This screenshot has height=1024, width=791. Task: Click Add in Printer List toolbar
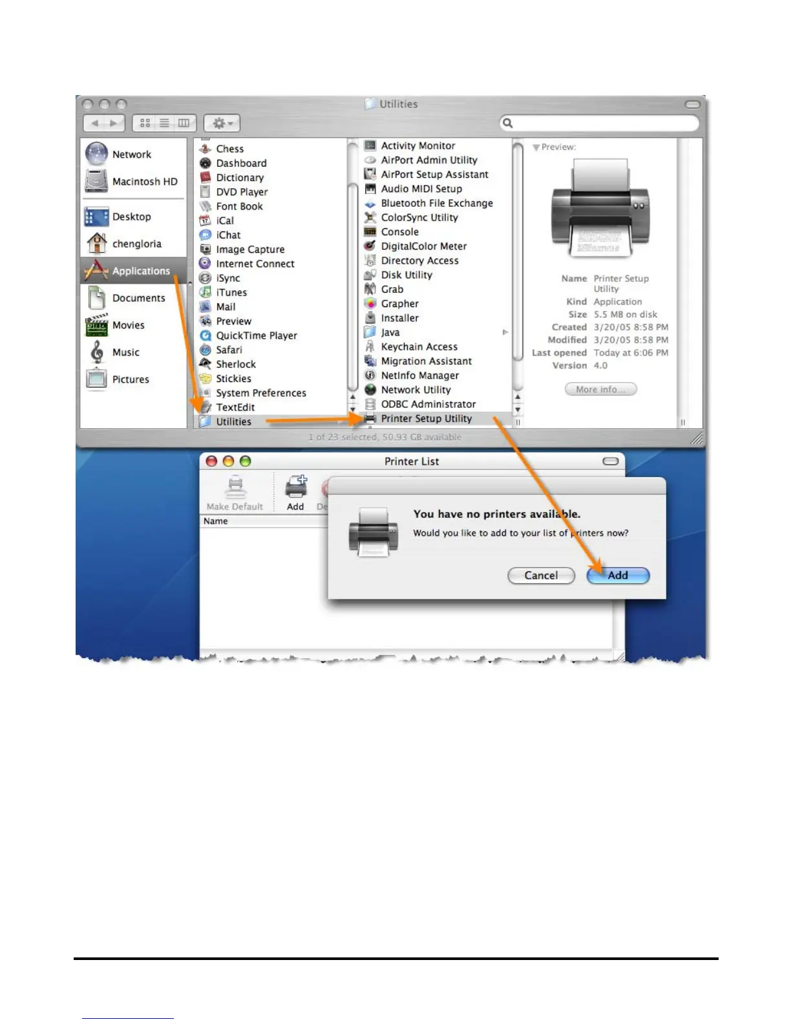pos(296,494)
